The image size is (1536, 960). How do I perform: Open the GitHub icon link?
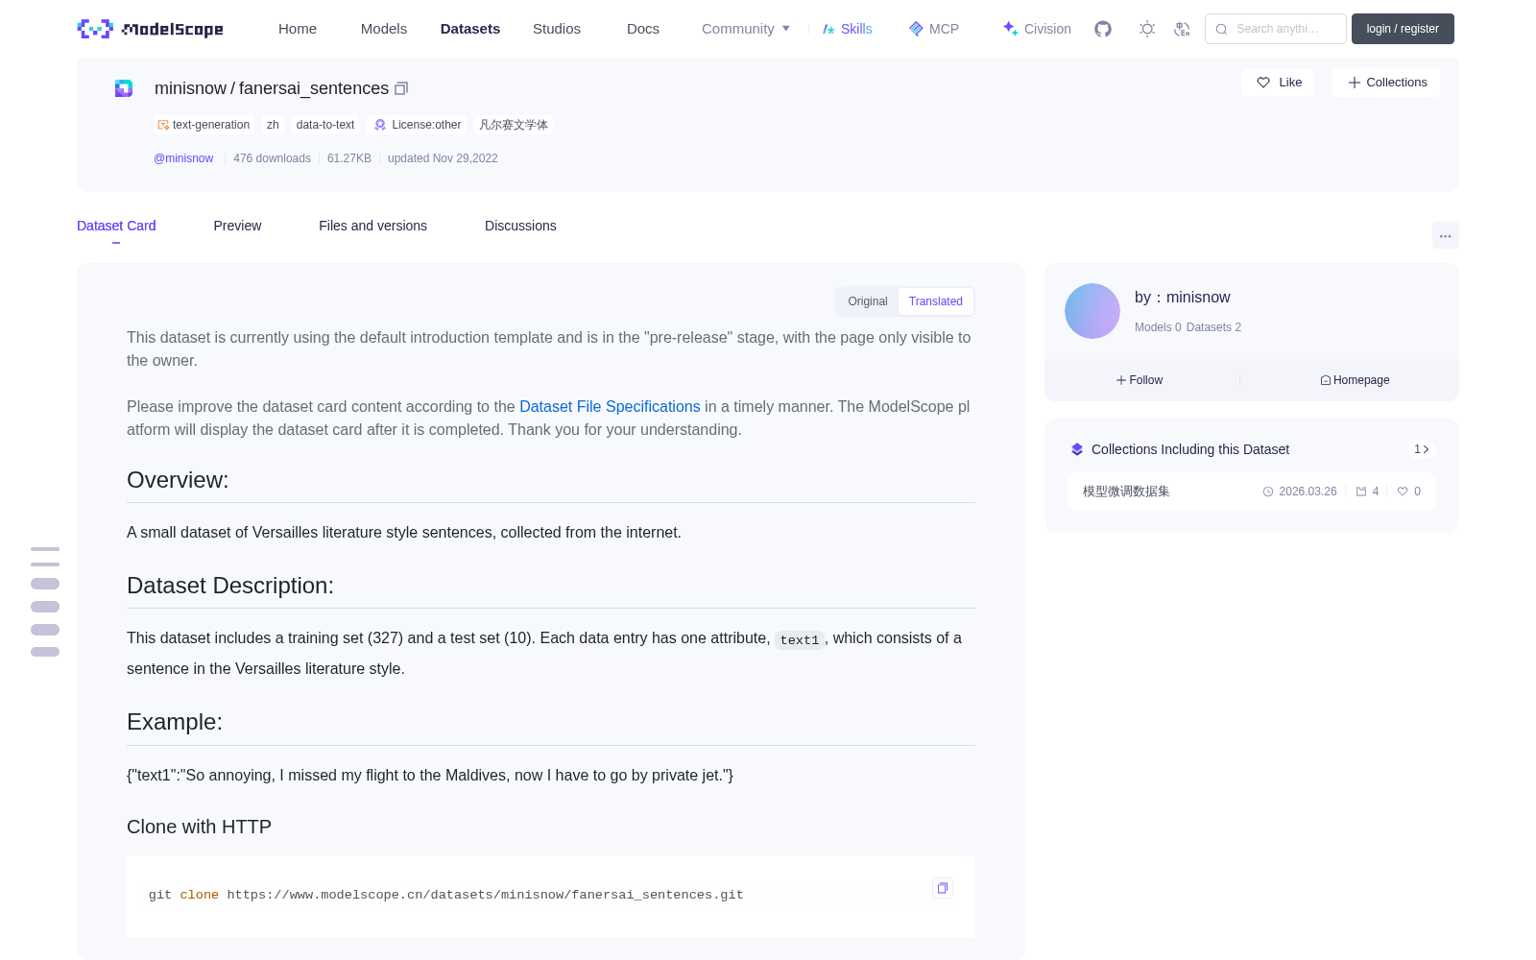pos(1103,29)
